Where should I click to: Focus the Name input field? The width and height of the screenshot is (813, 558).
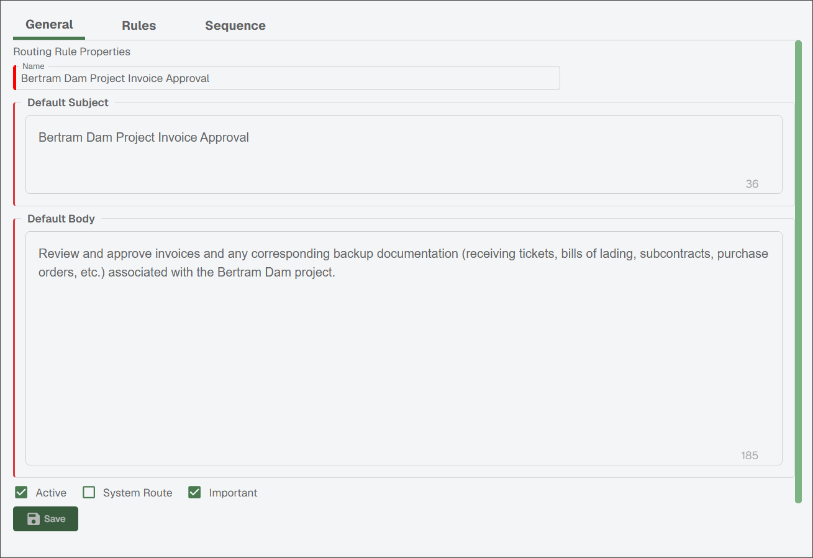pos(288,78)
